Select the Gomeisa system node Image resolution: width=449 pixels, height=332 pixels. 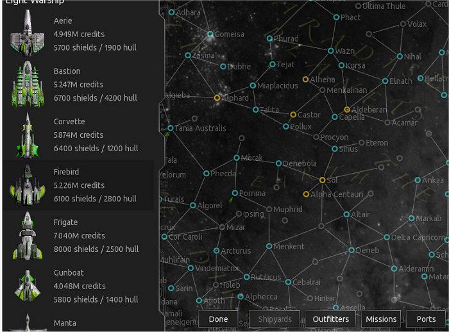[x=210, y=34]
